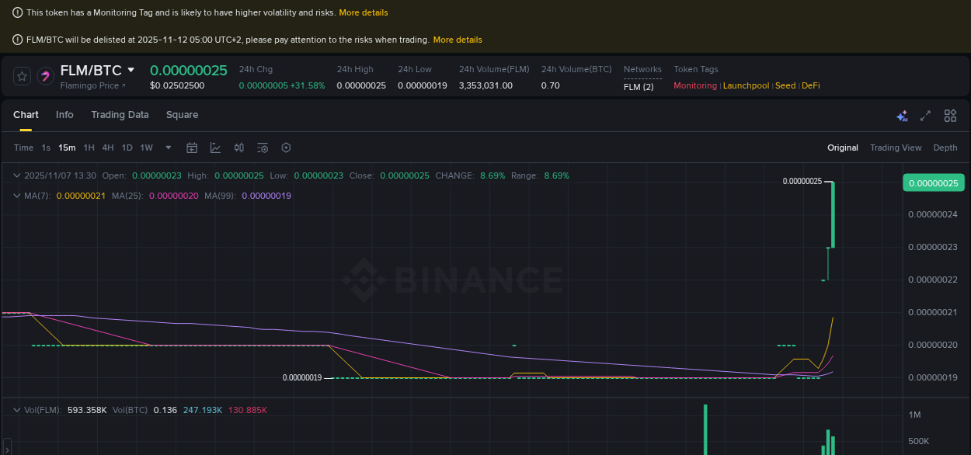The height and width of the screenshot is (455, 971).
Task: Click the delisting notice info icon
Action: pyautogui.click(x=17, y=40)
